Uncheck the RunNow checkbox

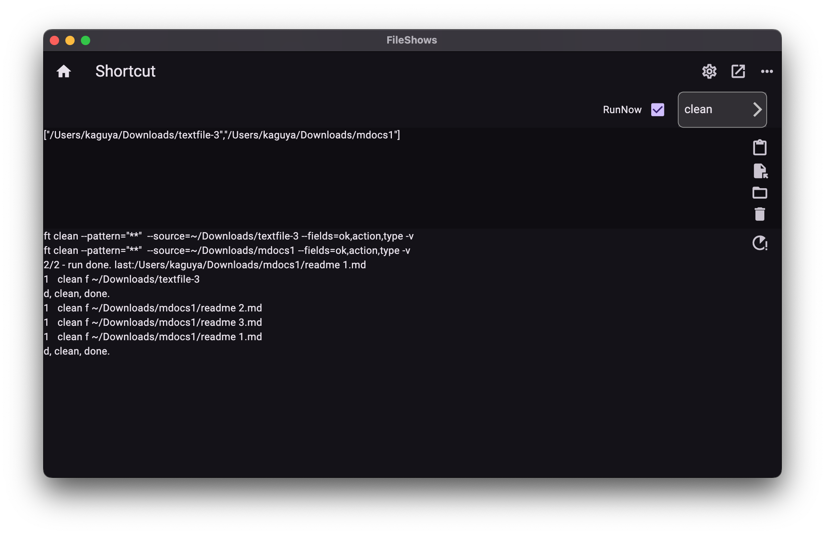coord(658,110)
